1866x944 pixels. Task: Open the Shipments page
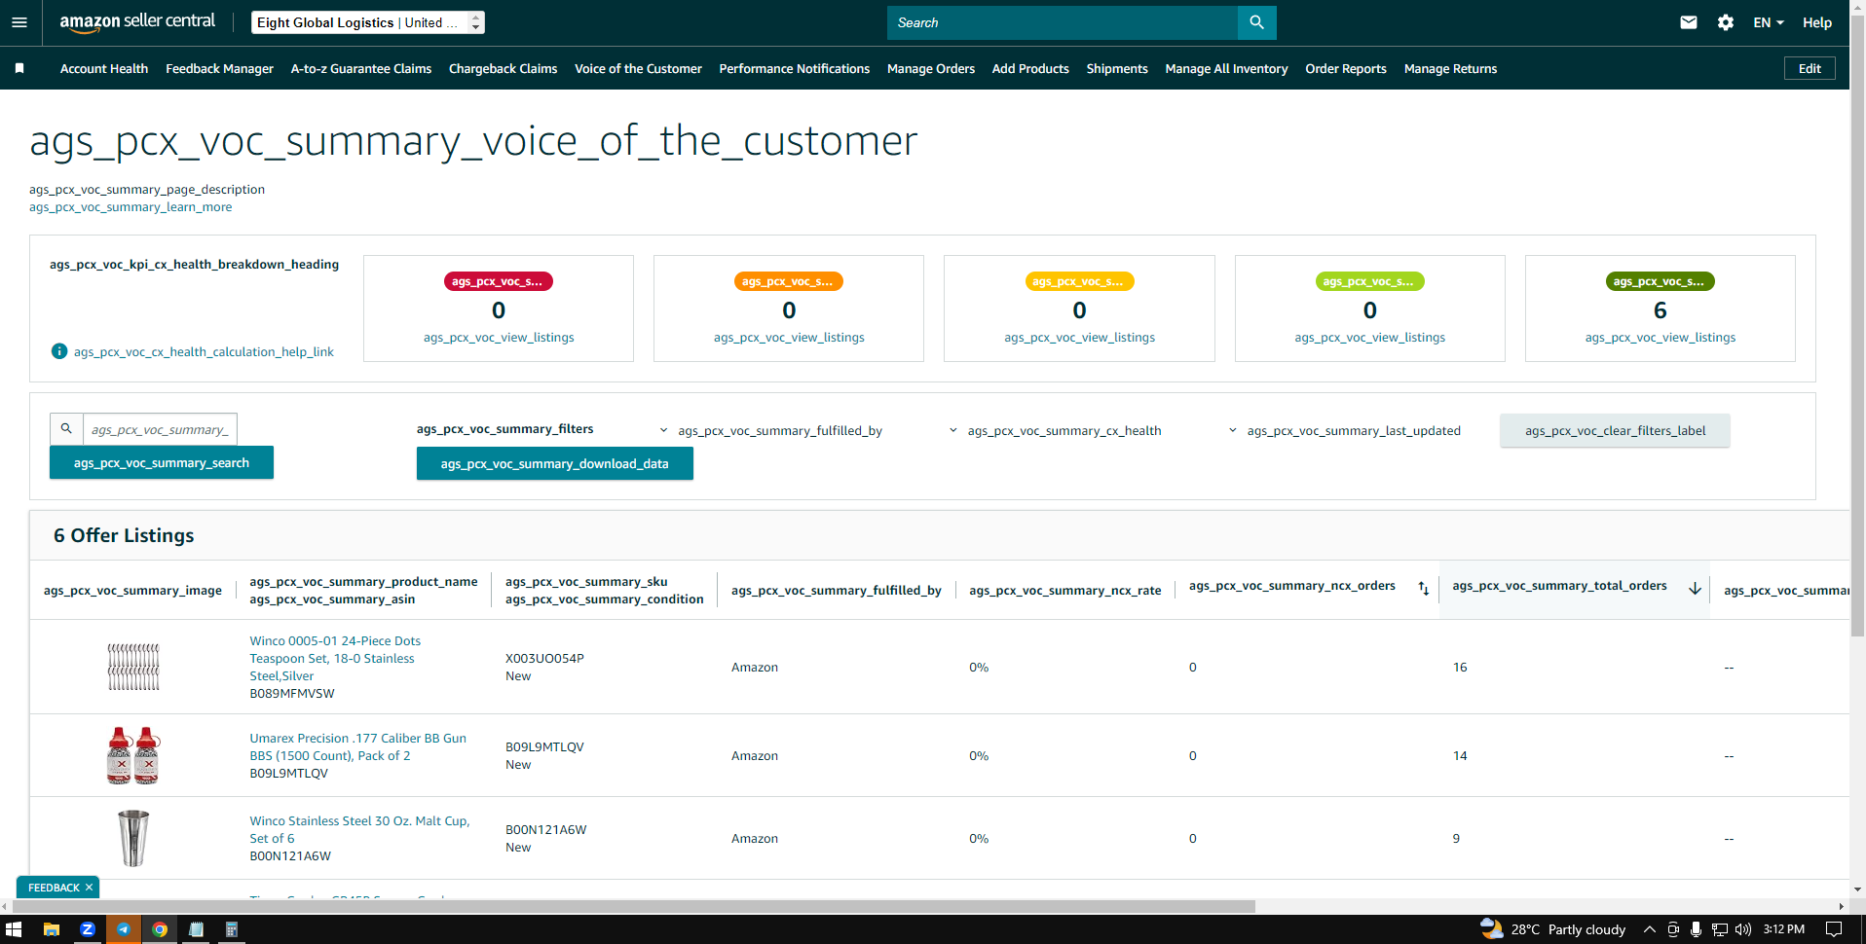click(x=1117, y=68)
